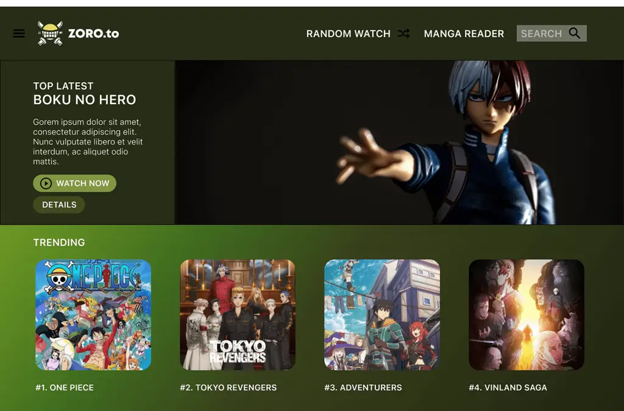Click the Boku no Hero banner image
The image size is (624, 411).
[x=399, y=142]
